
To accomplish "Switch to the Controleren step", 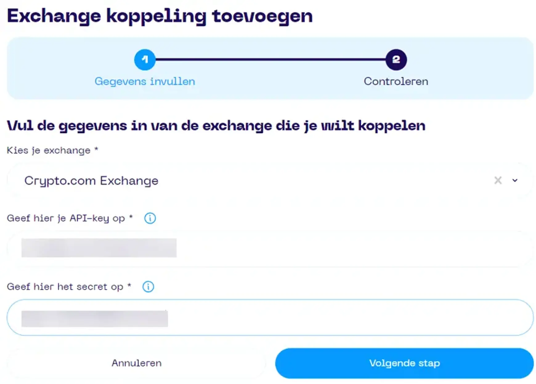I will [x=396, y=81].
